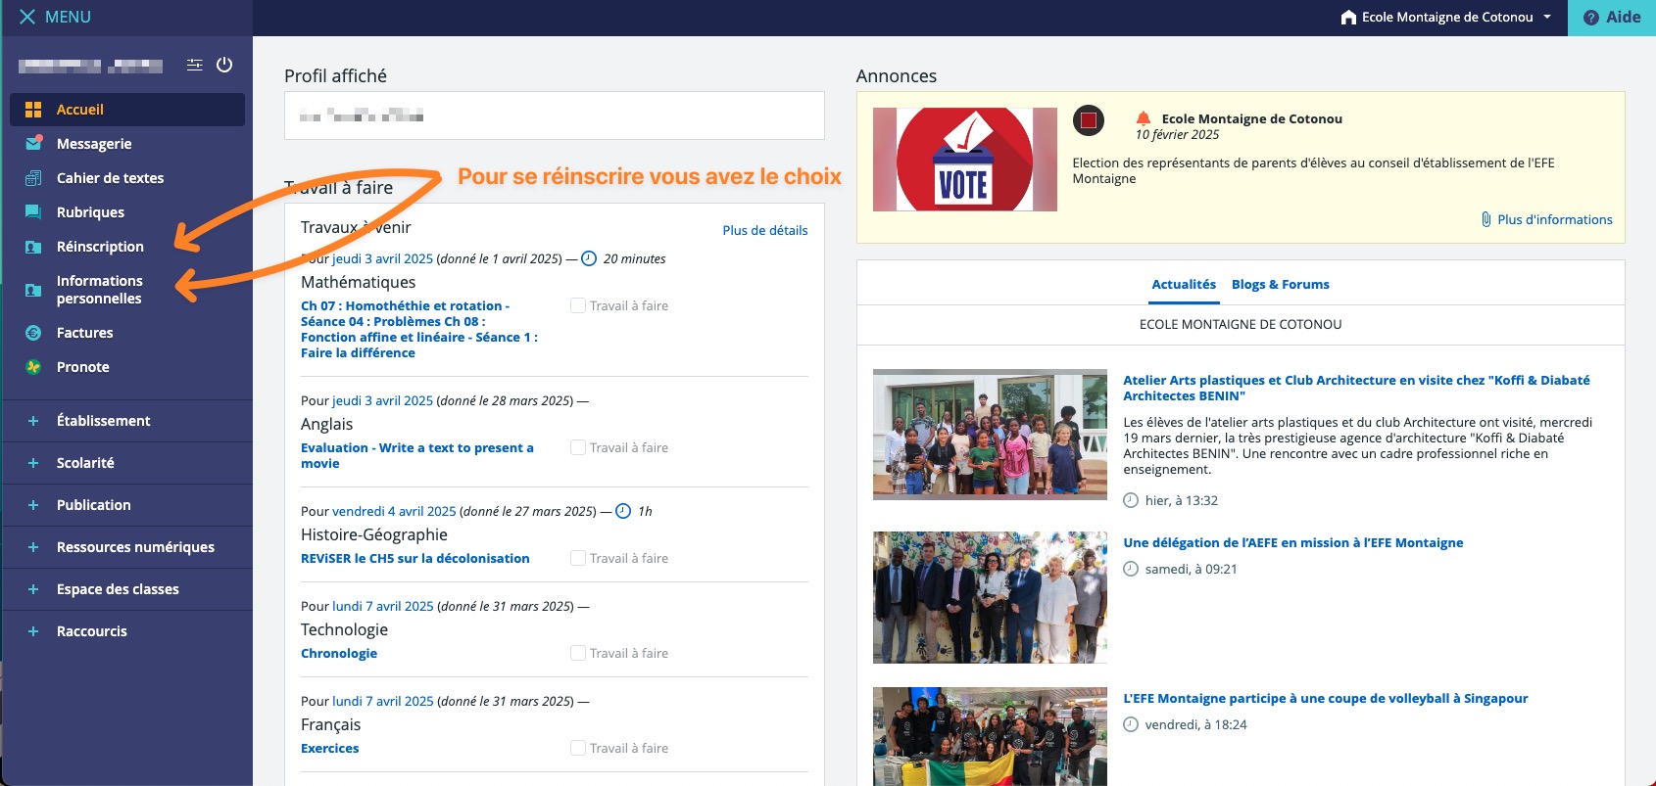Switch to the Blogs & Forums tab
1656x786 pixels.
pos(1280,284)
